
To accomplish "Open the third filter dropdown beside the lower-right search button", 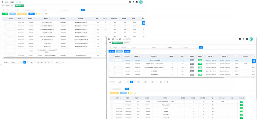I will click(x=191, y=47).
